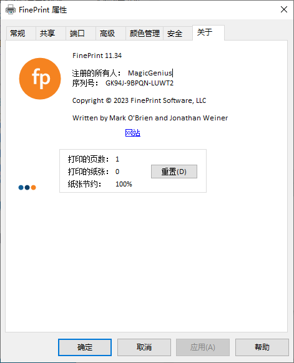This screenshot has width=294, height=363.
Task: Open the 网站 hyperlink
Action: click(133, 133)
